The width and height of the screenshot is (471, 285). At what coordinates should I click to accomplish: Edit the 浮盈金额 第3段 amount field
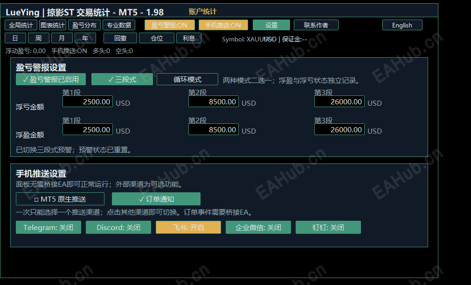point(339,129)
